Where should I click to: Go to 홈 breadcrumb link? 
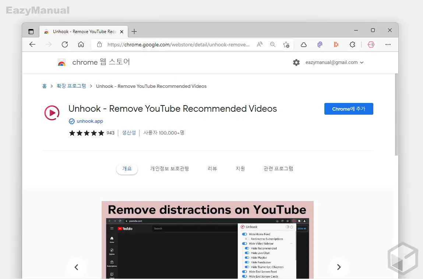pos(44,86)
